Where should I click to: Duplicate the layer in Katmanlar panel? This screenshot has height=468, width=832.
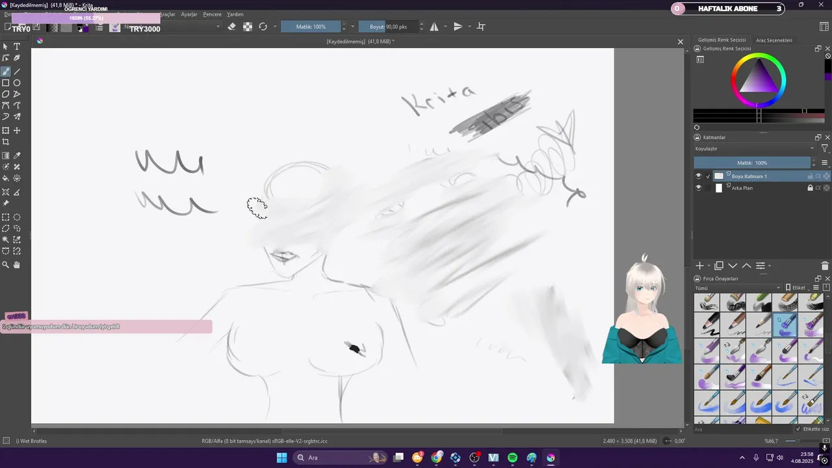[719, 266]
